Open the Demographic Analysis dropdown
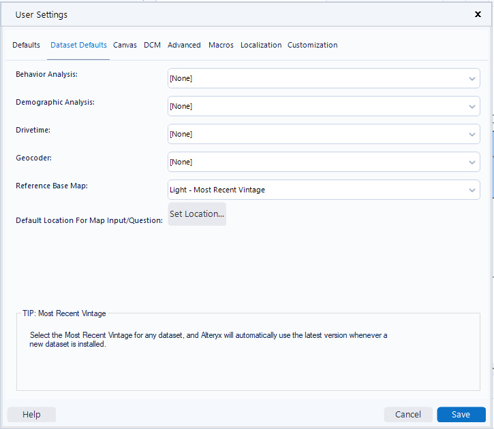This screenshot has height=429, width=494. [x=324, y=106]
